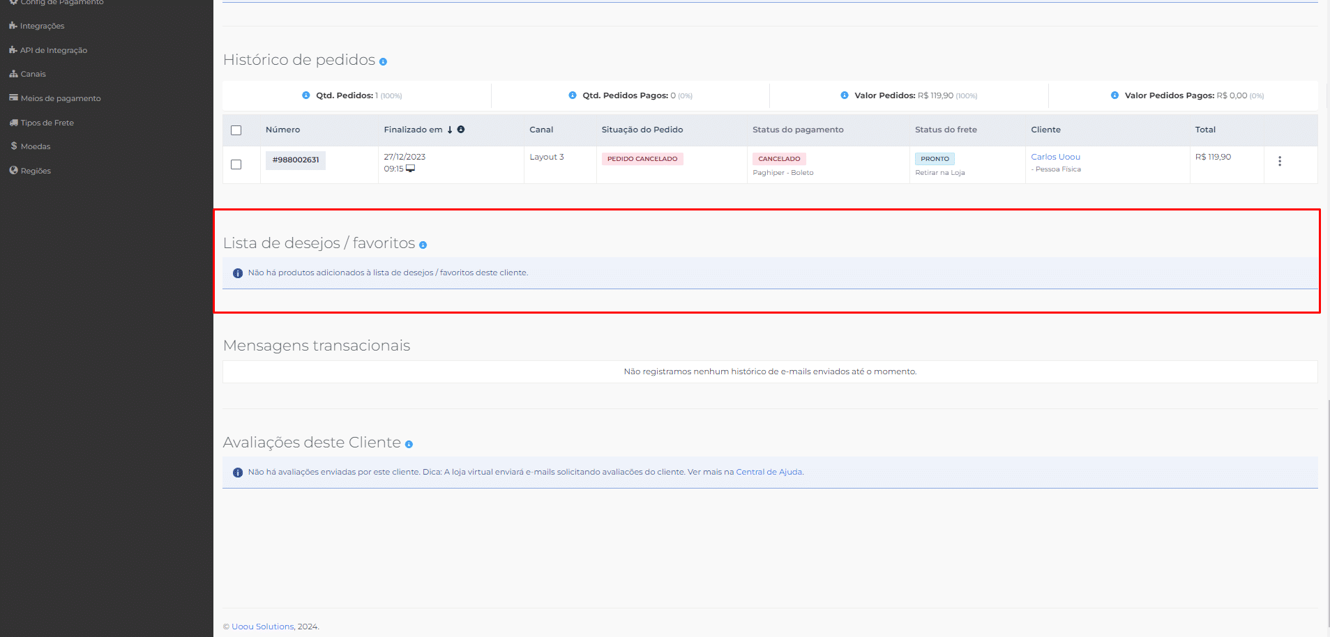Click info icon next to Qtd. Pedidos Pagos
This screenshot has width=1330, height=637.
coord(573,95)
